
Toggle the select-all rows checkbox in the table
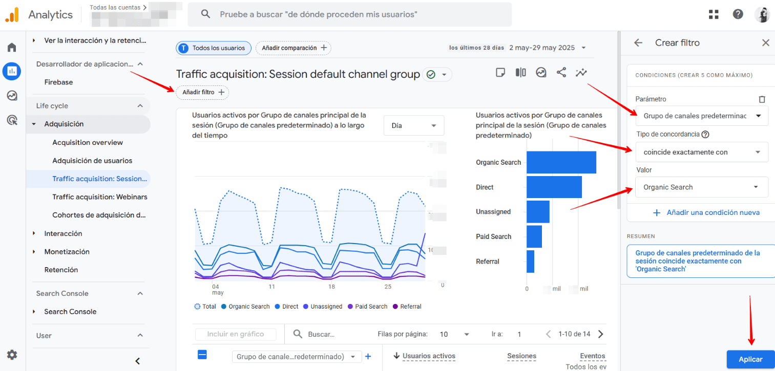pyautogui.click(x=202, y=355)
